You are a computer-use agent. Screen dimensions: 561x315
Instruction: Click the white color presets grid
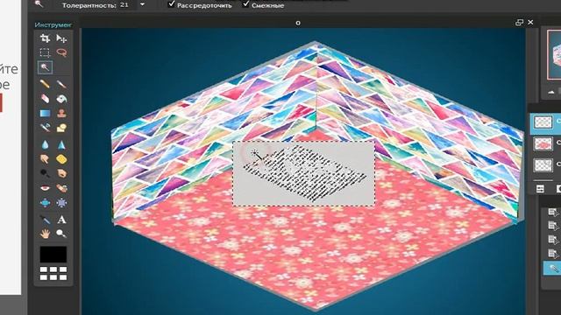(53, 273)
